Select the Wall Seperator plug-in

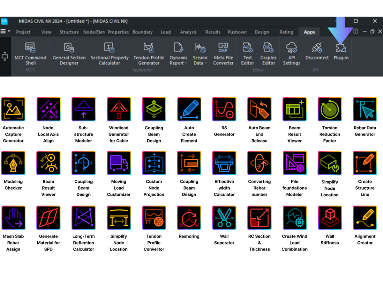point(224,218)
